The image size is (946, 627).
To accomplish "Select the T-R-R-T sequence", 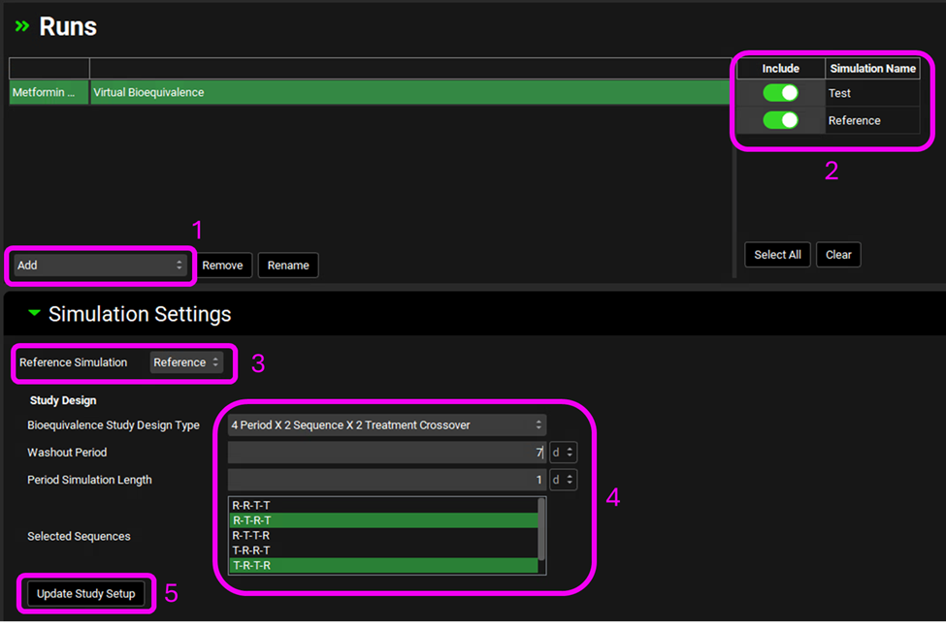I will [x=382, y=549].
